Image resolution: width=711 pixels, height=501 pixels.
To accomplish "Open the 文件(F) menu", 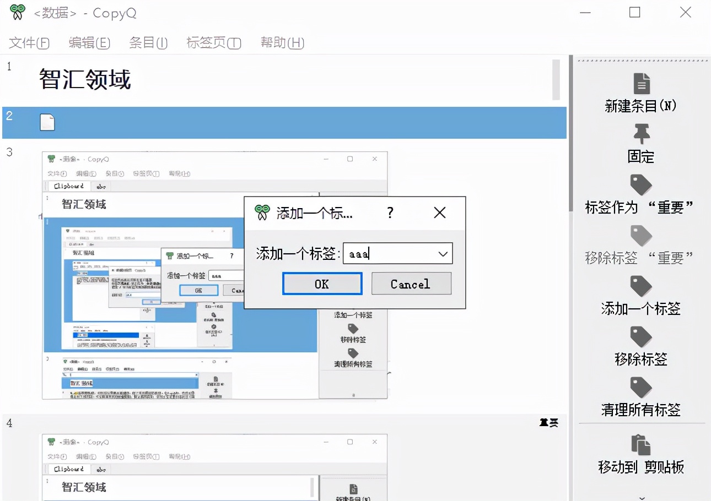I will (30, 43).
